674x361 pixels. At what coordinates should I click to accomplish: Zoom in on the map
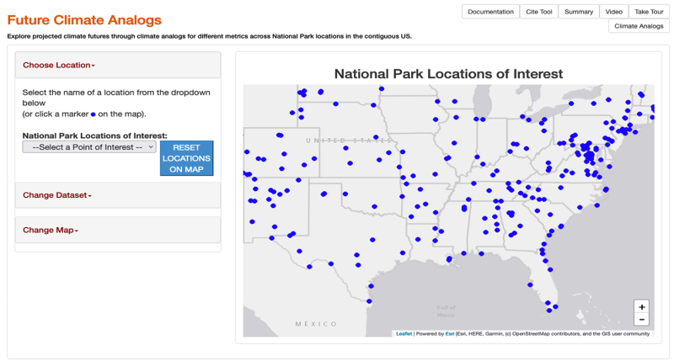click(x=642, y=307)
